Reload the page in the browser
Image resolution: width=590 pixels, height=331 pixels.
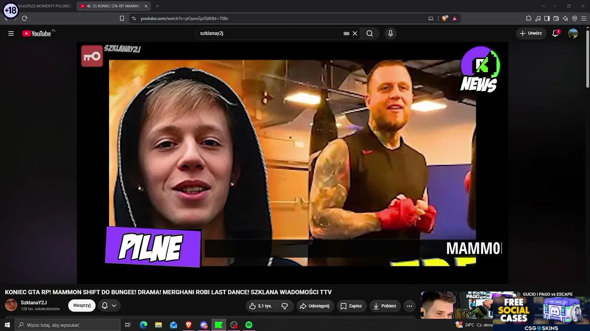pyautogui.click(x=24, y=18)
